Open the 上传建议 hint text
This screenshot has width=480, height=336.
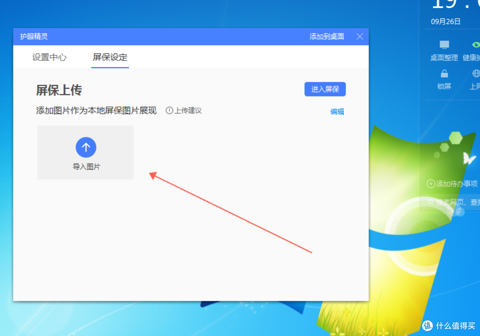pyautogui.click(x=188, y=111)
